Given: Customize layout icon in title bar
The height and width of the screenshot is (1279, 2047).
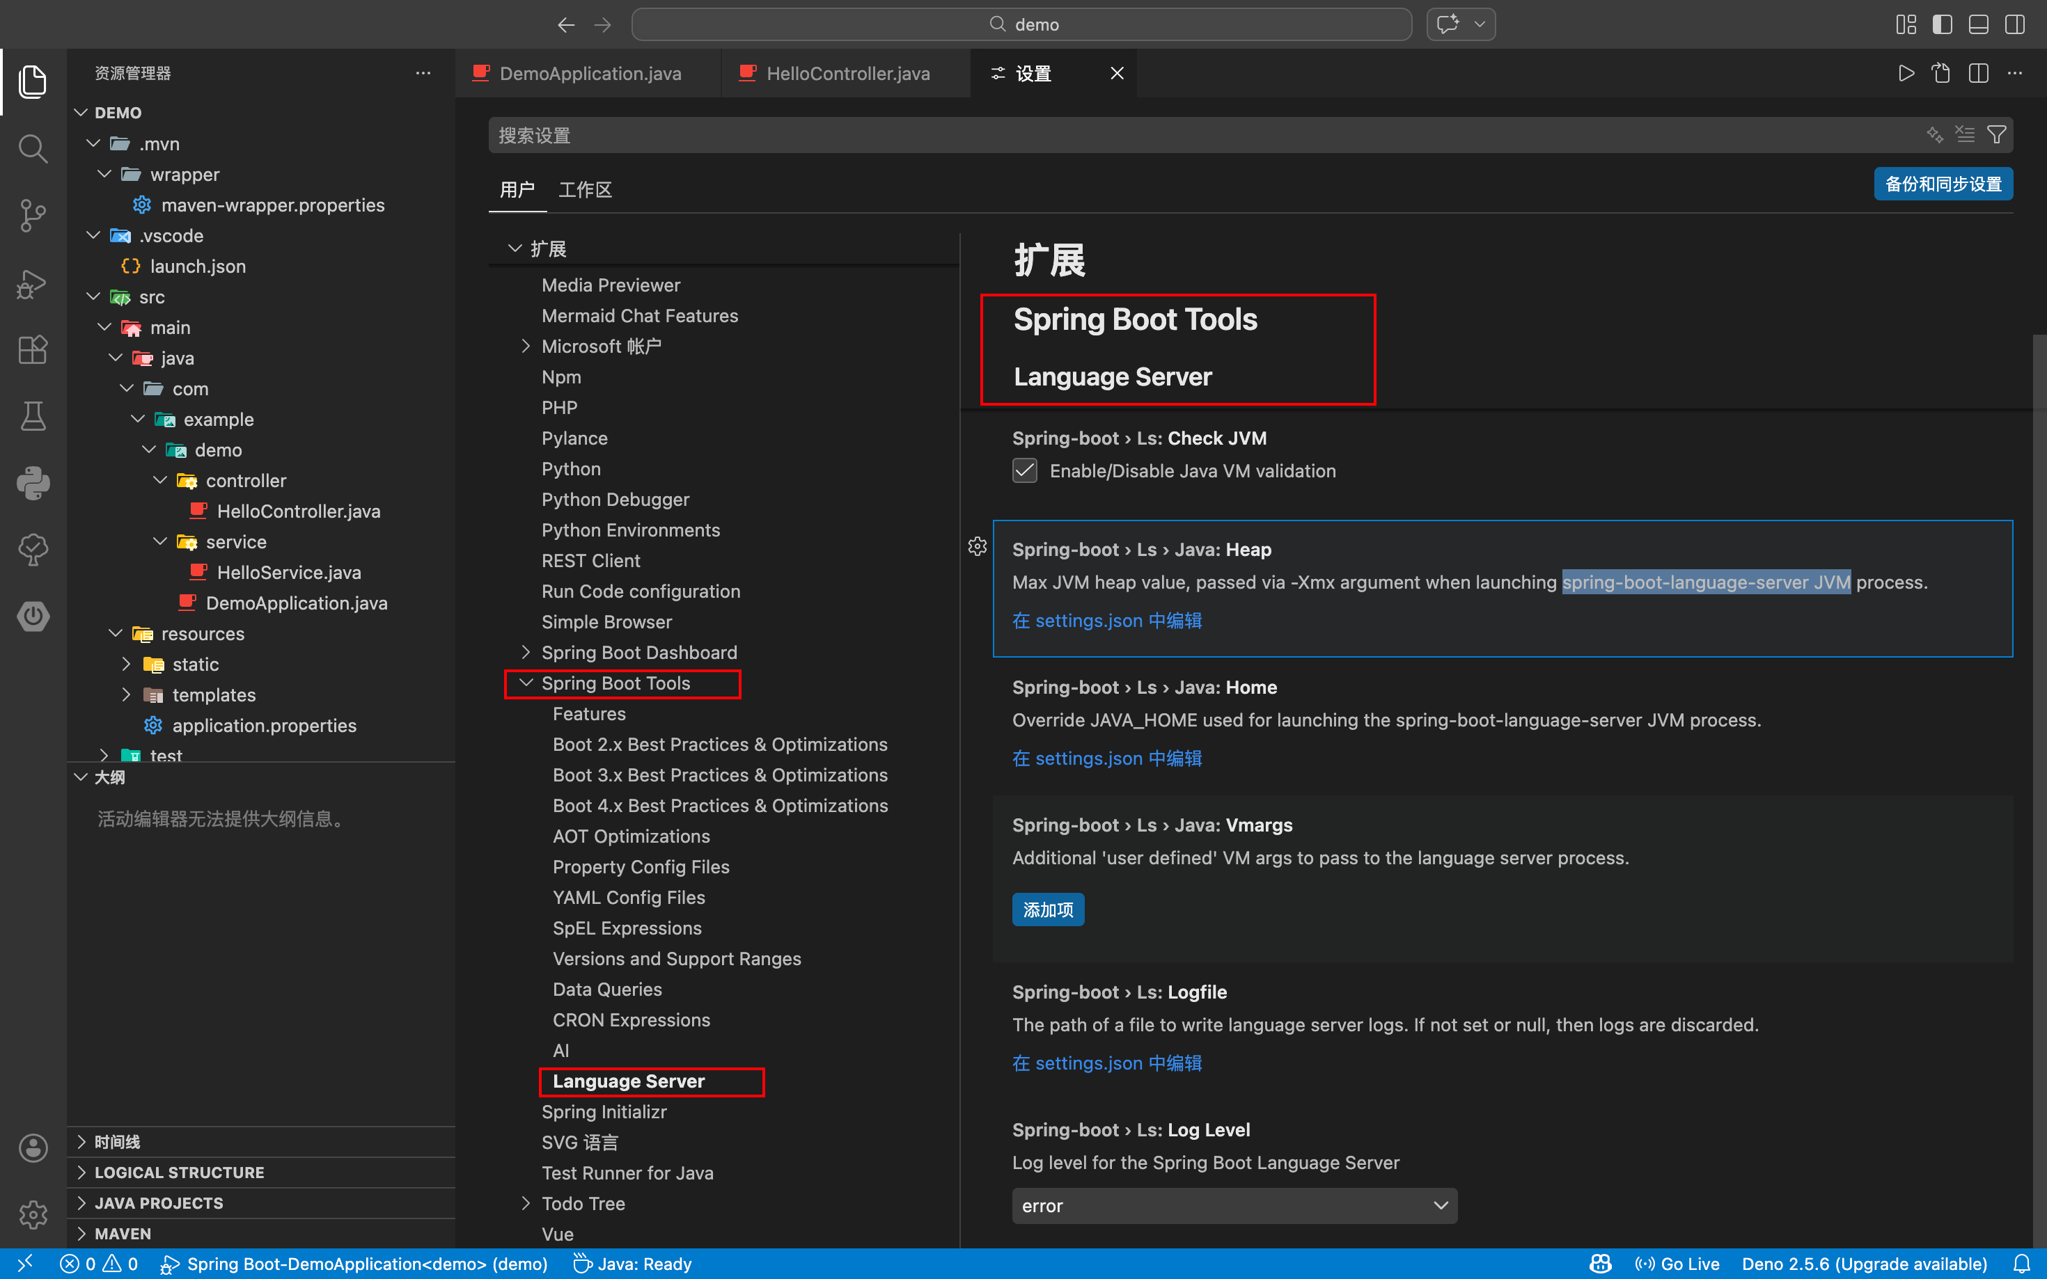Looking at the screenshot, I should (x=1906, y=24).
